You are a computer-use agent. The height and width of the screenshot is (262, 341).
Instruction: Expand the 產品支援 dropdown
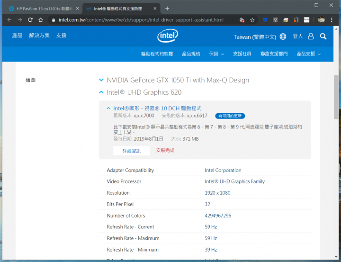tap(309, 54)
